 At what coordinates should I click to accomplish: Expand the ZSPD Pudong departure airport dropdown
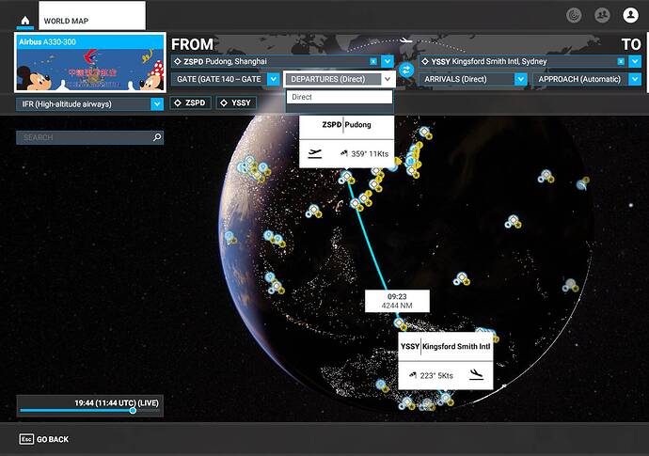pos(388,62)
